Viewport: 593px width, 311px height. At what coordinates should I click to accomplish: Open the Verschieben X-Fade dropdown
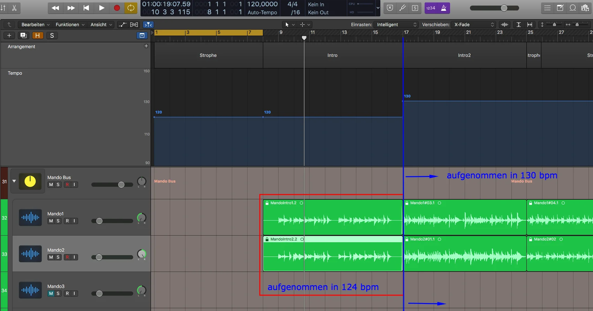tap(473, 24)
